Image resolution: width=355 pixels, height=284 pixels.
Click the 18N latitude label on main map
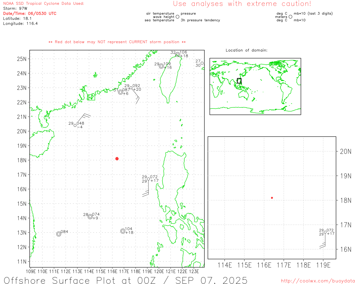tap(22, 160)
